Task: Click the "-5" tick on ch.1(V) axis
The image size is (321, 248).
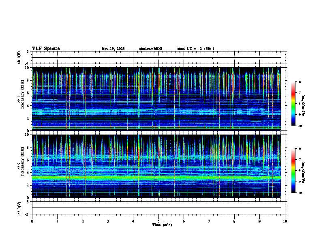Action: click(x=27, y=64)
